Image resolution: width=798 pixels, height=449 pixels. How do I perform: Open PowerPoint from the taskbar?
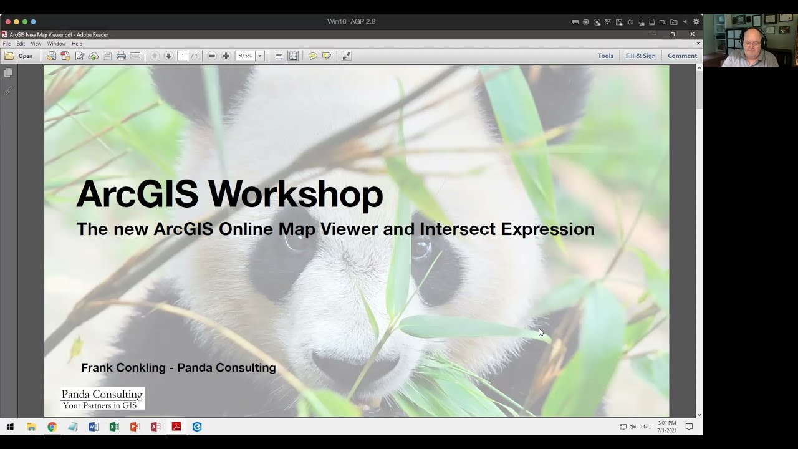[135, 427]
